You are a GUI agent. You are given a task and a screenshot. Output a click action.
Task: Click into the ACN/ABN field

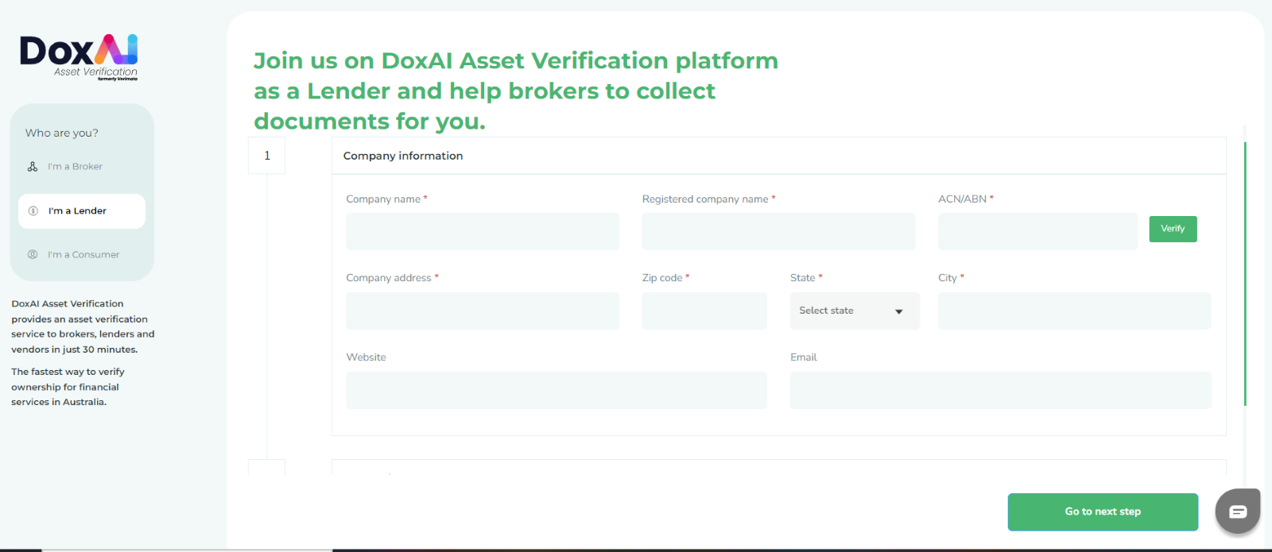[1037, 231]
